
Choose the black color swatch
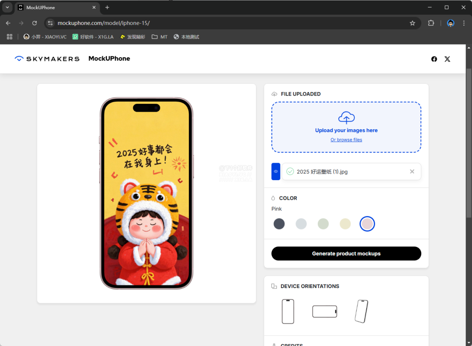279,224
